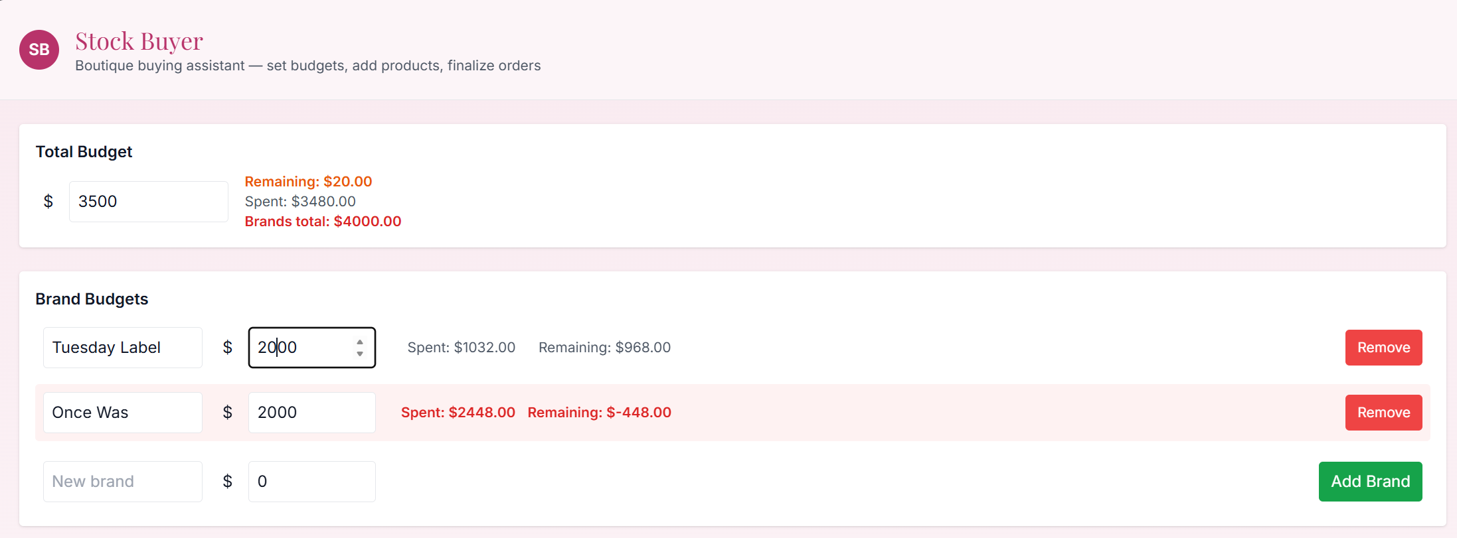Remove the Once Was brand
This screenshot has height=538, width=1457.
[x=1383, y=413]
